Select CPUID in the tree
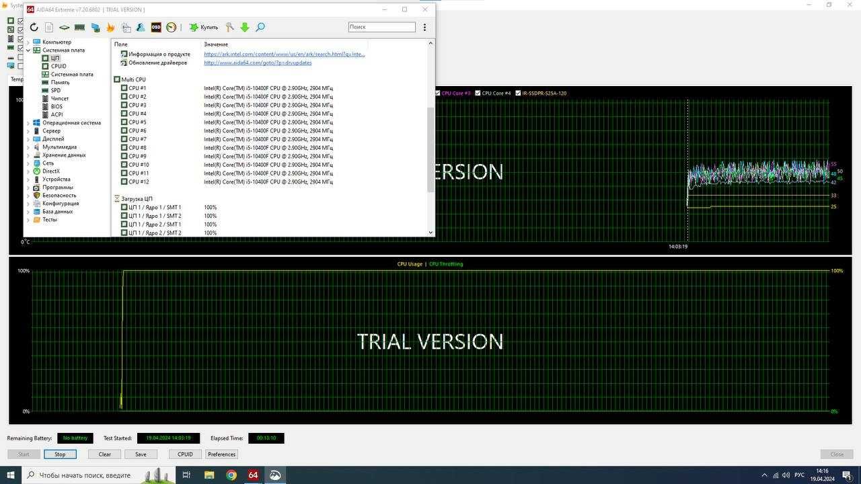The width and height of the screenshot is (861, 484). point(59,66)
